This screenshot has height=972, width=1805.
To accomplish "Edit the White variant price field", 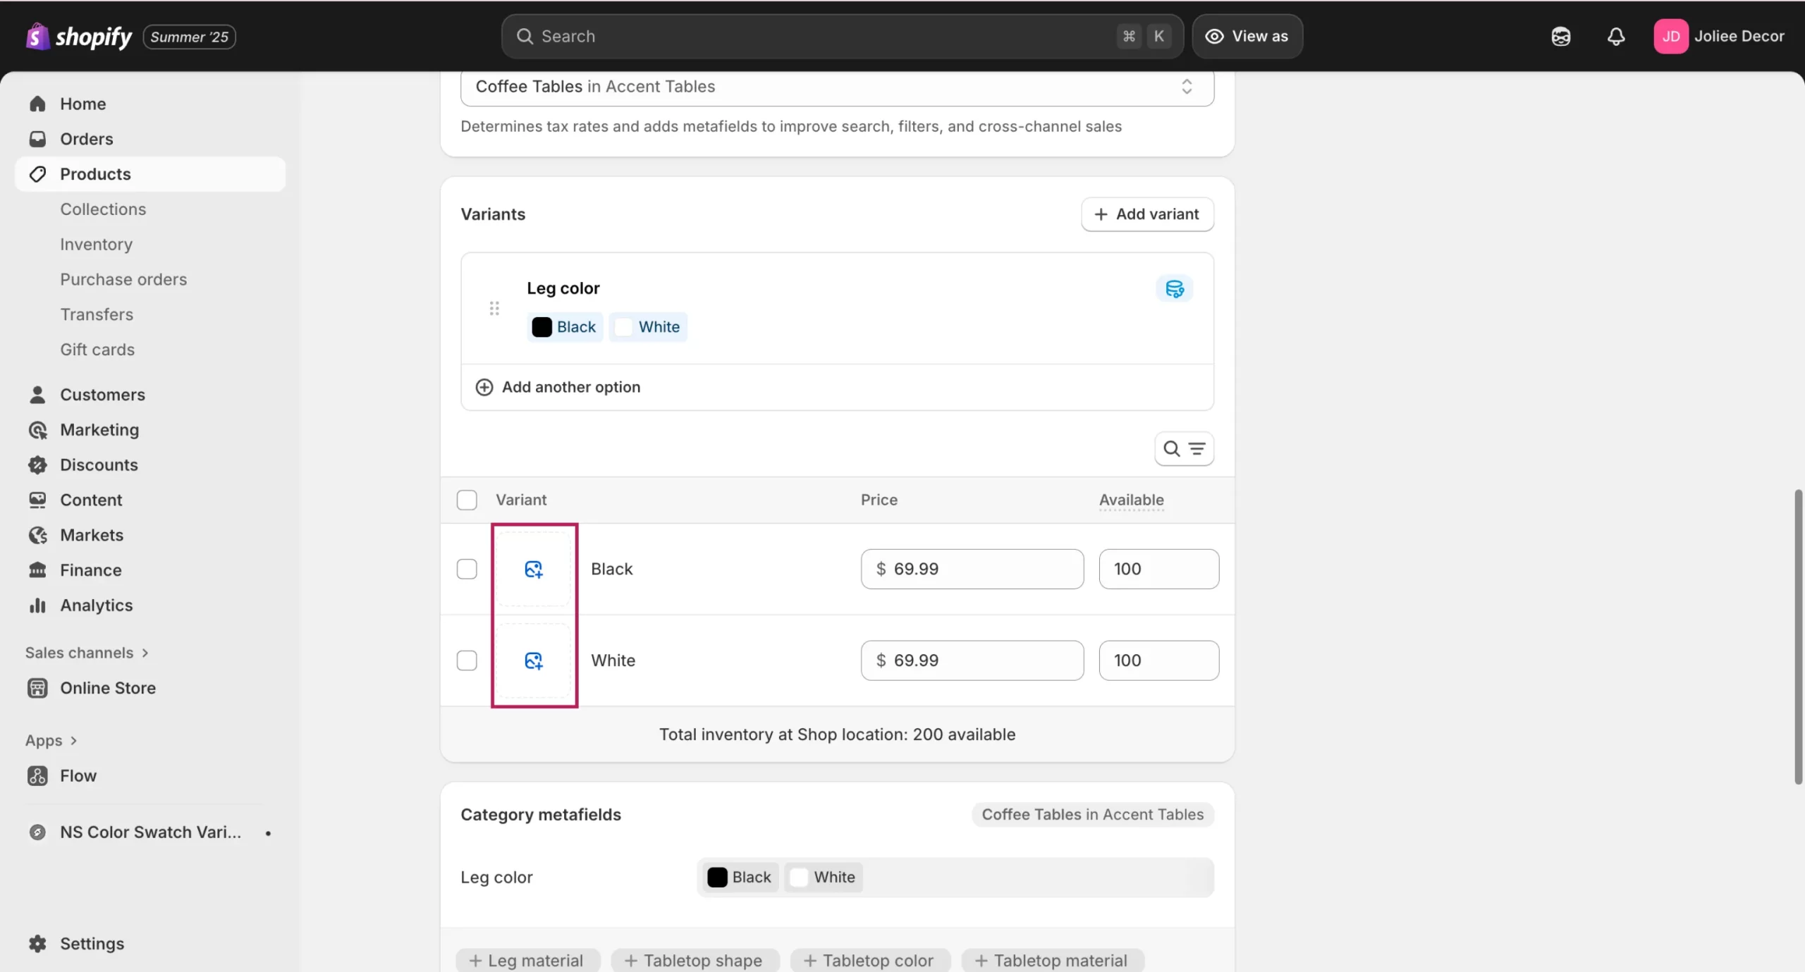I will 972,660.
